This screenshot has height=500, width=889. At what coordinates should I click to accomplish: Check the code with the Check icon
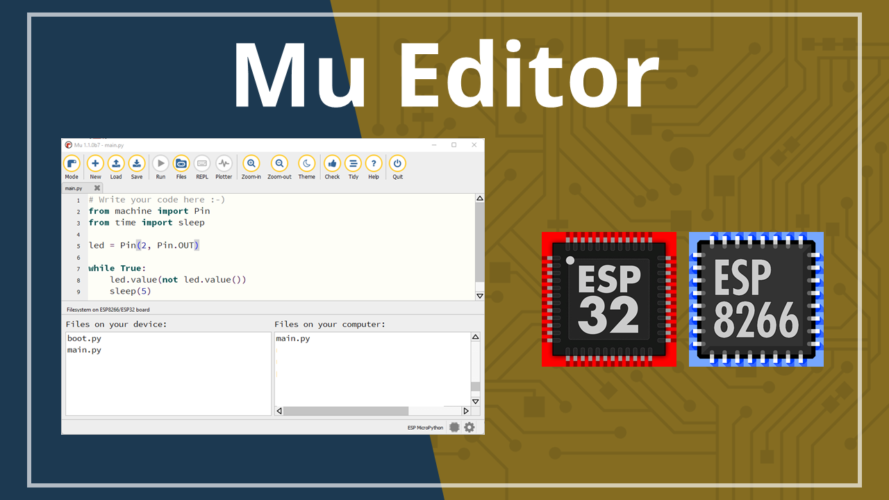point(332,165)
